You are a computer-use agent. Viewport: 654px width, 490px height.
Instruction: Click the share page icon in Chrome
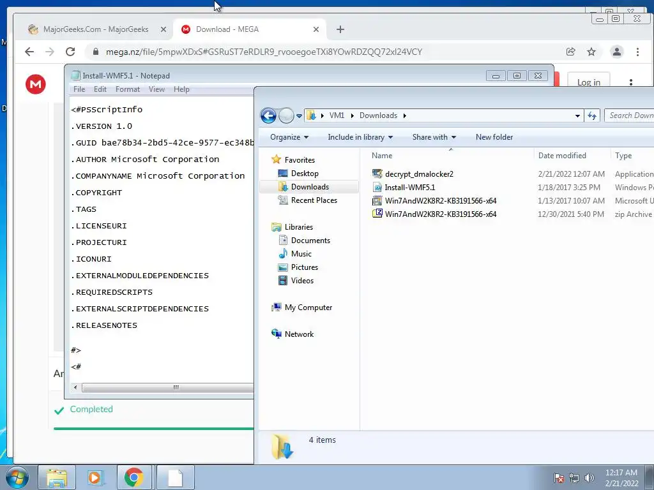(x=570, y=52)
